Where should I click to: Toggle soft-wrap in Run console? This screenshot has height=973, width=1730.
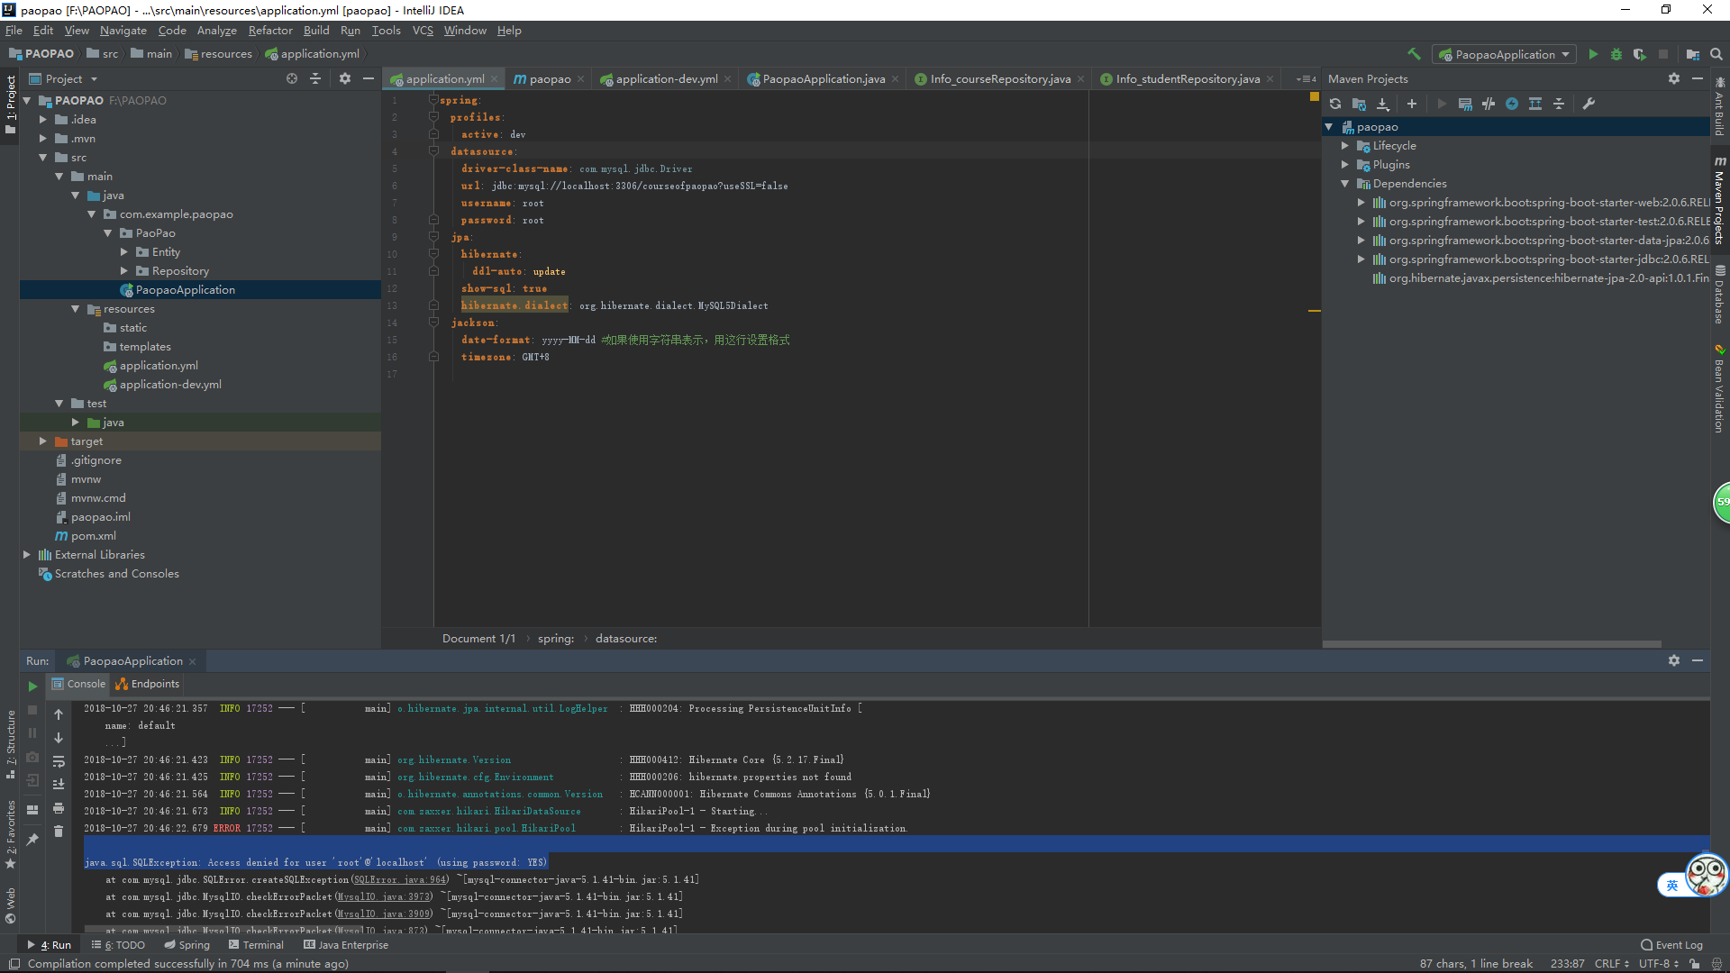(59, 761)
